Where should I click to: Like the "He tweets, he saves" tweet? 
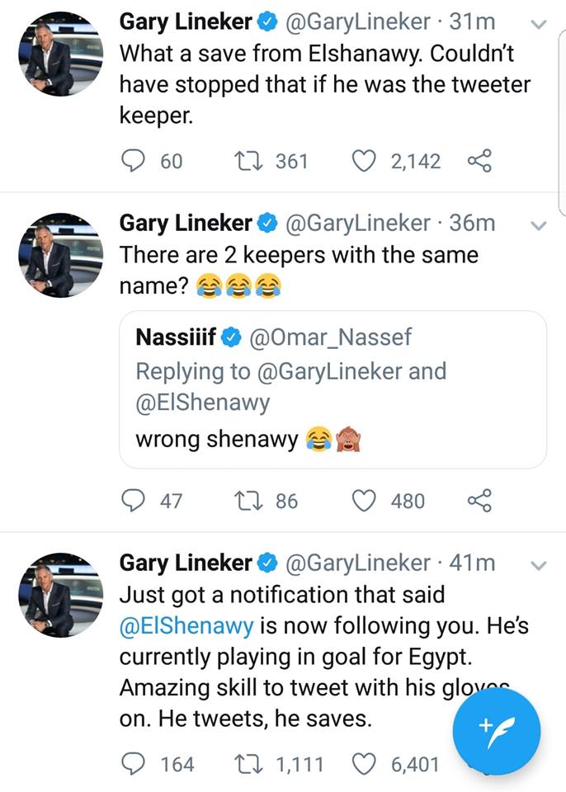pos(364,765)
